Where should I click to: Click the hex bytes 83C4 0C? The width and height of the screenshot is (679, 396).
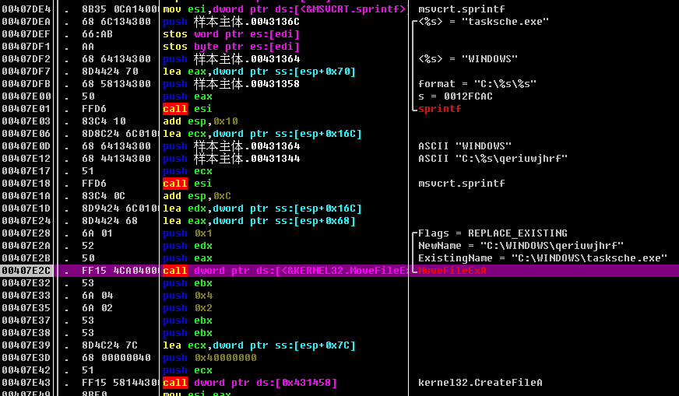[x=100, y=196]
